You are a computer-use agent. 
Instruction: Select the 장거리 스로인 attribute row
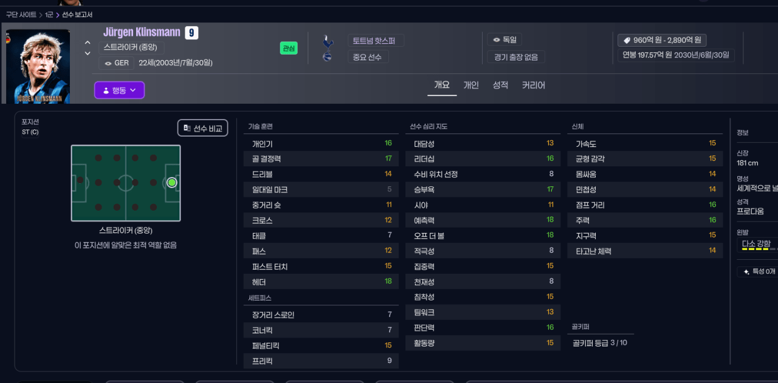[321, 314]
